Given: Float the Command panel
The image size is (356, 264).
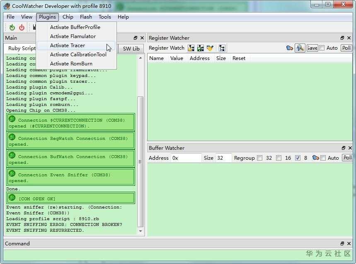Looking at the screenshot, I should pyautogui.click(x=342, y=244).
